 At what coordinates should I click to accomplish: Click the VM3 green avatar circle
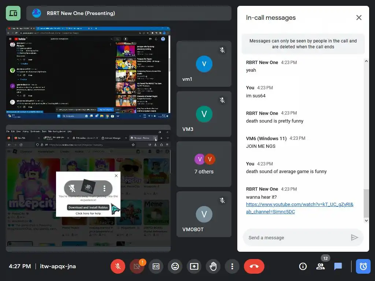[x=204, y=114]
